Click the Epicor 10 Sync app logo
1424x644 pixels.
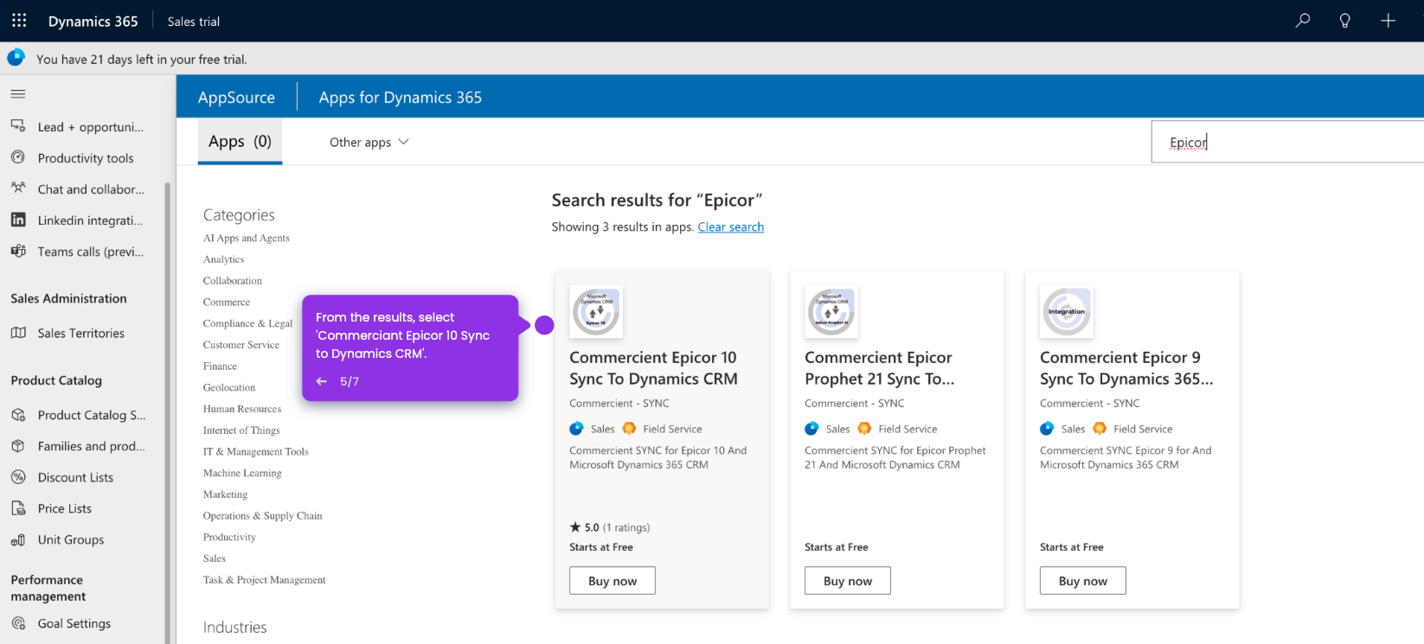point(596,311)
